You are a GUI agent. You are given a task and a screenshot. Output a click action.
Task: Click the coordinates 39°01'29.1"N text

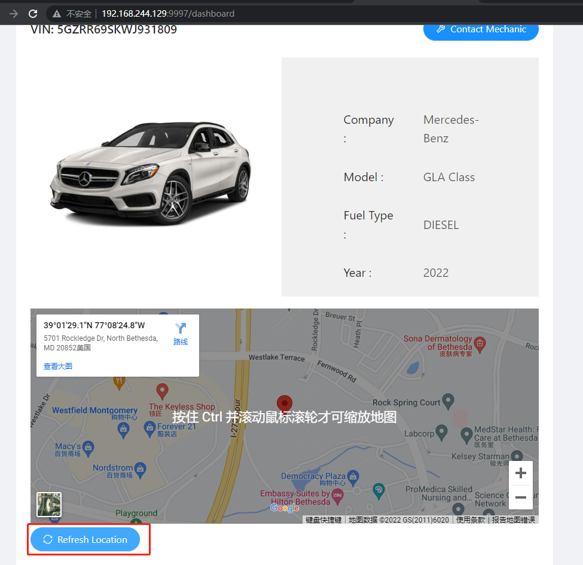(94, 325)
